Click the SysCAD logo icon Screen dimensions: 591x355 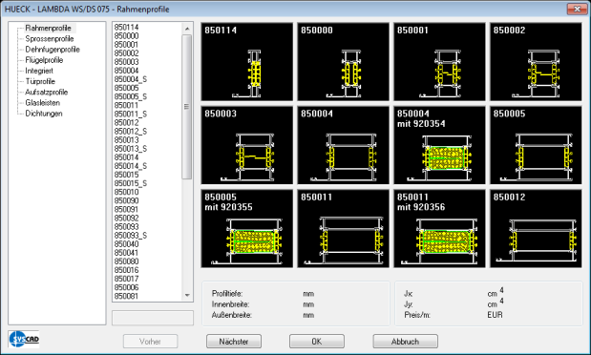(24, 339)
